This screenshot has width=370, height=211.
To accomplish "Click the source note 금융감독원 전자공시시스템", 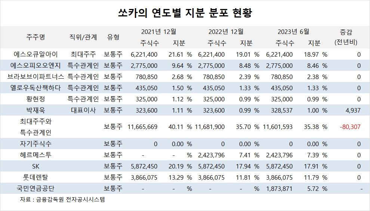I will [71, 199].
